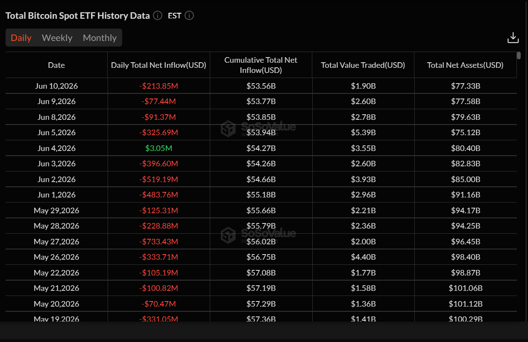
Task: Click the $101.12B net assets cell
Action: (x=466, y=304)
